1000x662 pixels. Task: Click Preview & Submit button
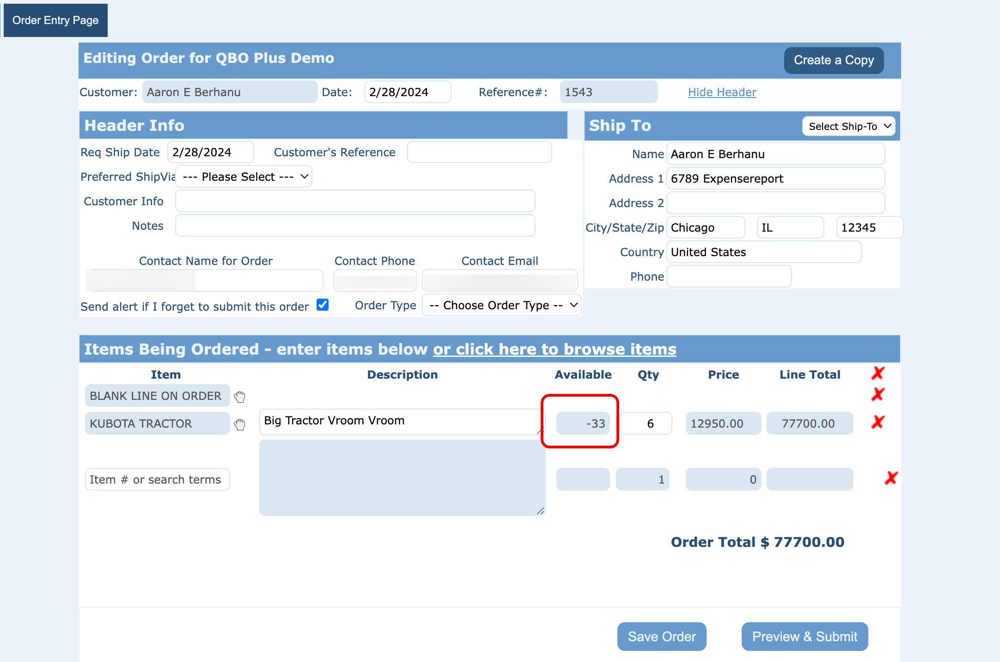pyautogui.click(x=805, y=637)
